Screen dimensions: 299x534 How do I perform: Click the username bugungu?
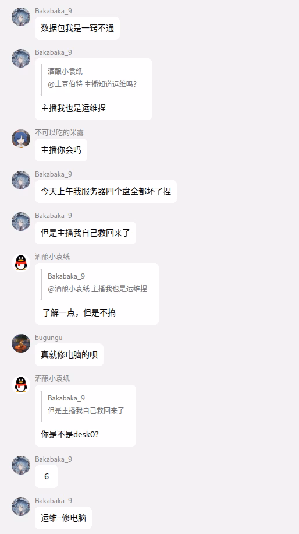[49, 338]
